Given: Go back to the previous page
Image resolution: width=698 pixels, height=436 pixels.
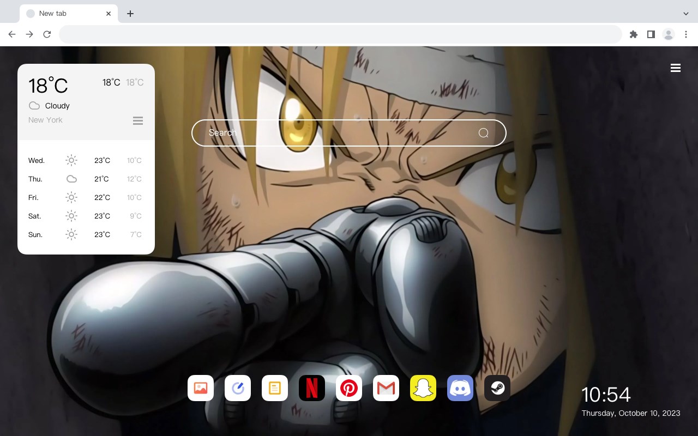Looking at the screenshot, I should [12, 34].
